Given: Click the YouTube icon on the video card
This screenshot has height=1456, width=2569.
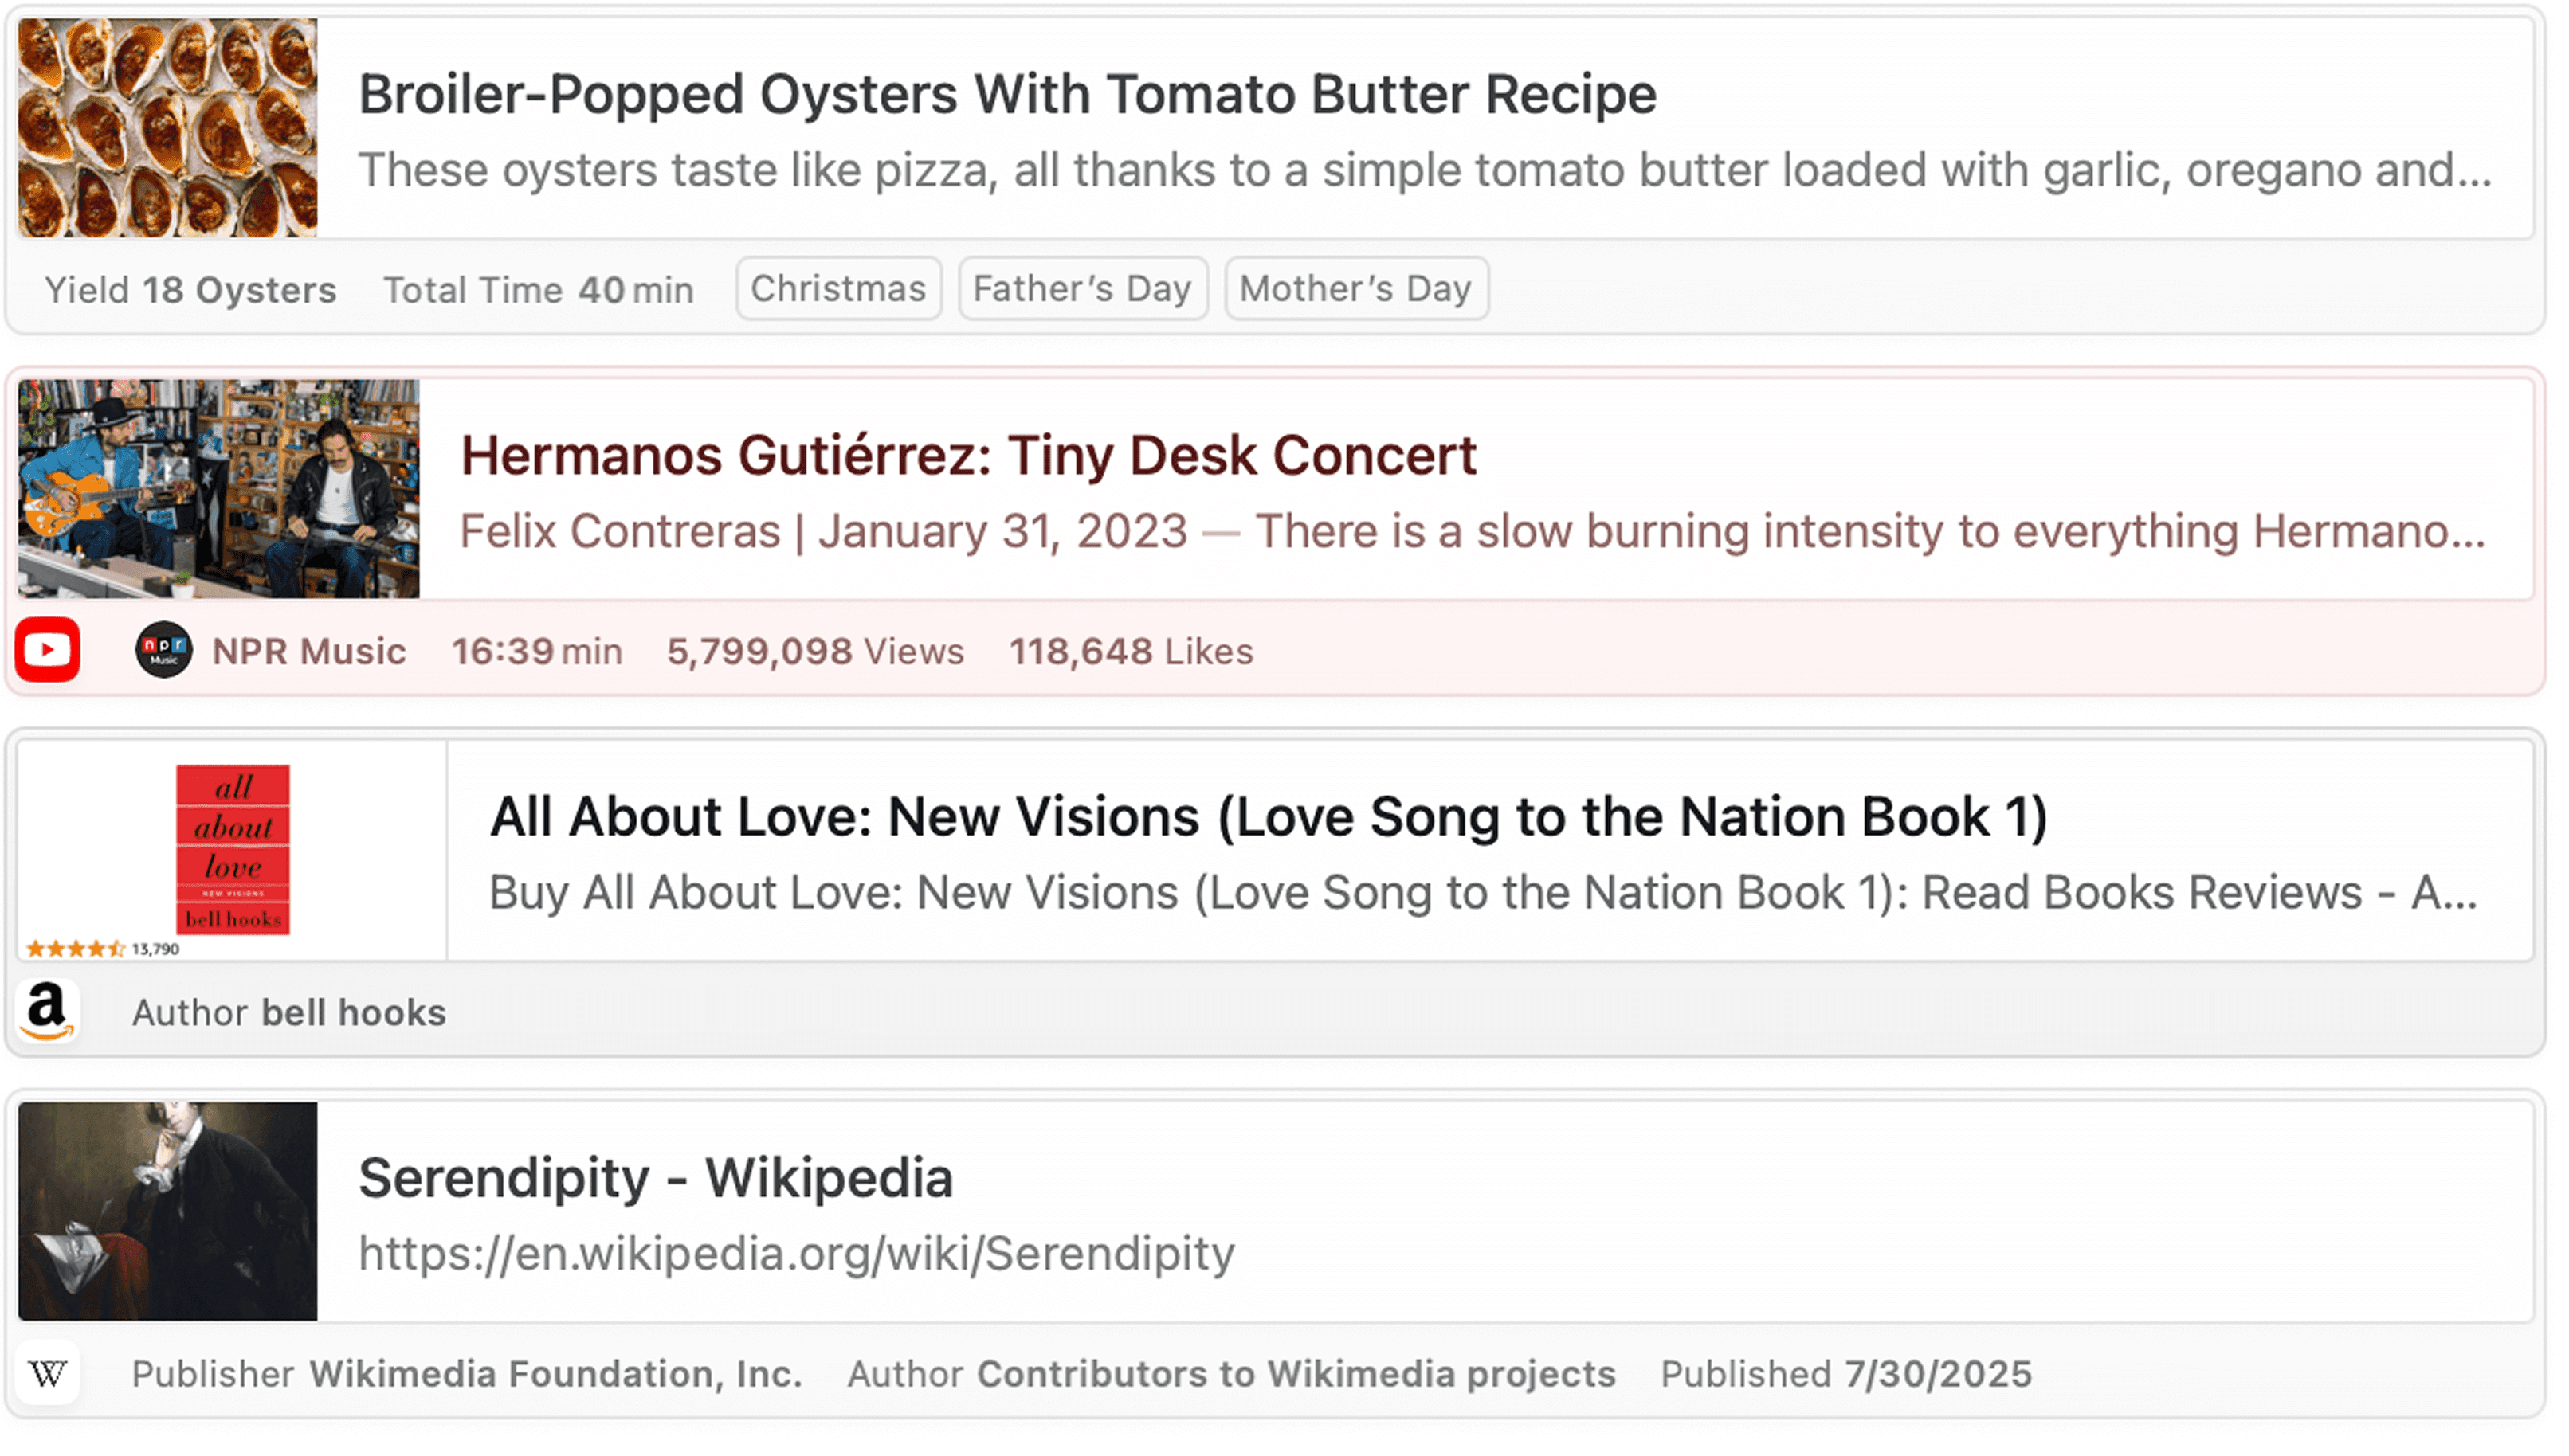Looking at the screenshot, I should (x=47, y=650).
